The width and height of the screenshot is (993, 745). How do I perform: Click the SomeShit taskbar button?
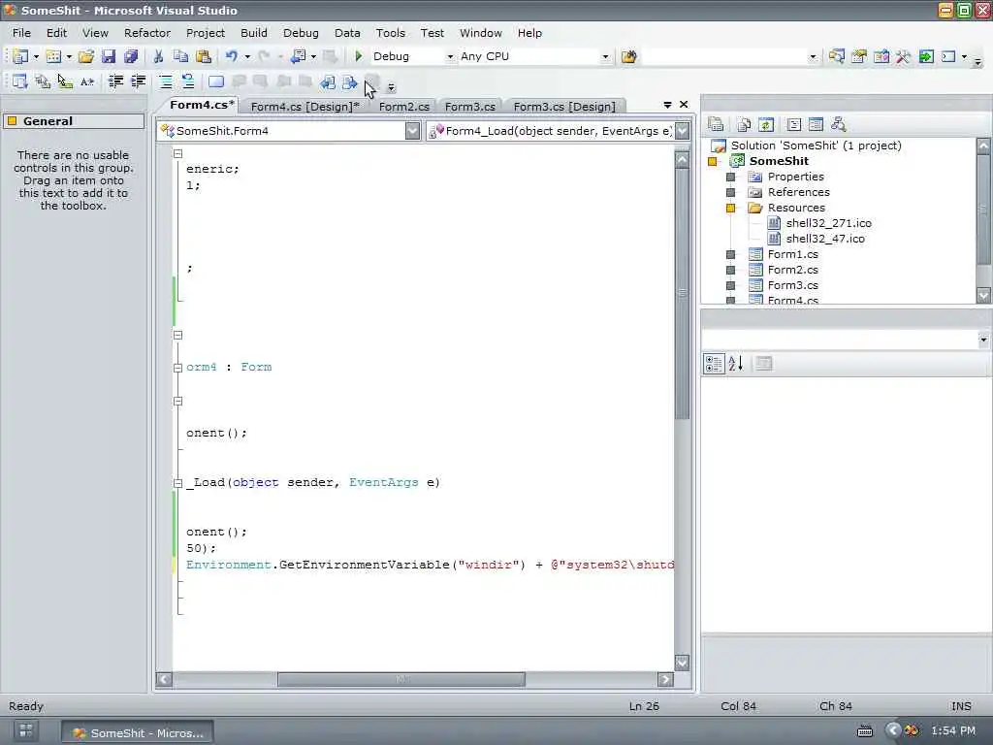[138, 733]
